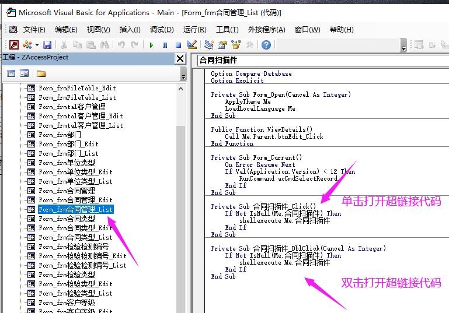
Task: Click the Find binoculars icon
Action: click(104, 45)
